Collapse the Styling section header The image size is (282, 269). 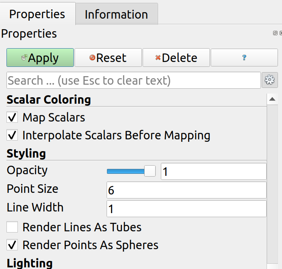coord(26,154)
